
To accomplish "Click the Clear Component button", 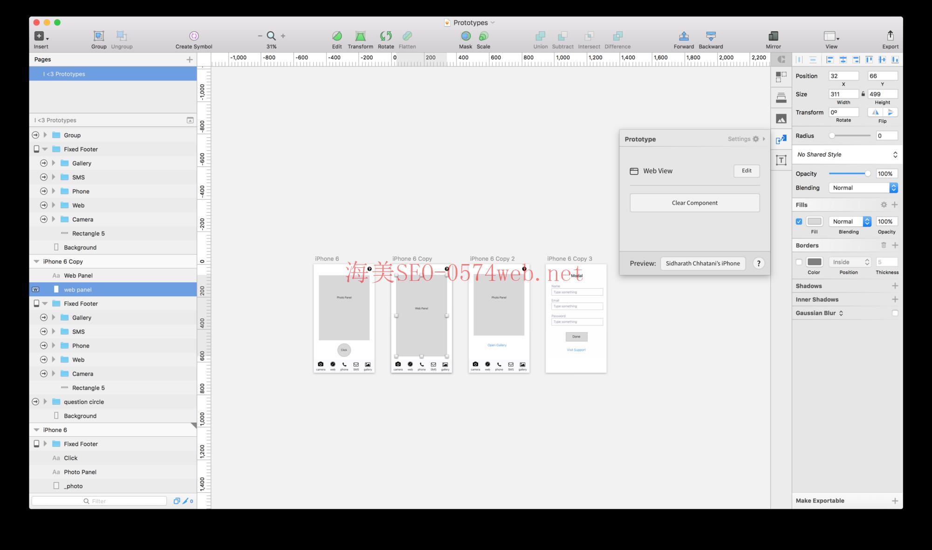I will [x=694, y=203].
